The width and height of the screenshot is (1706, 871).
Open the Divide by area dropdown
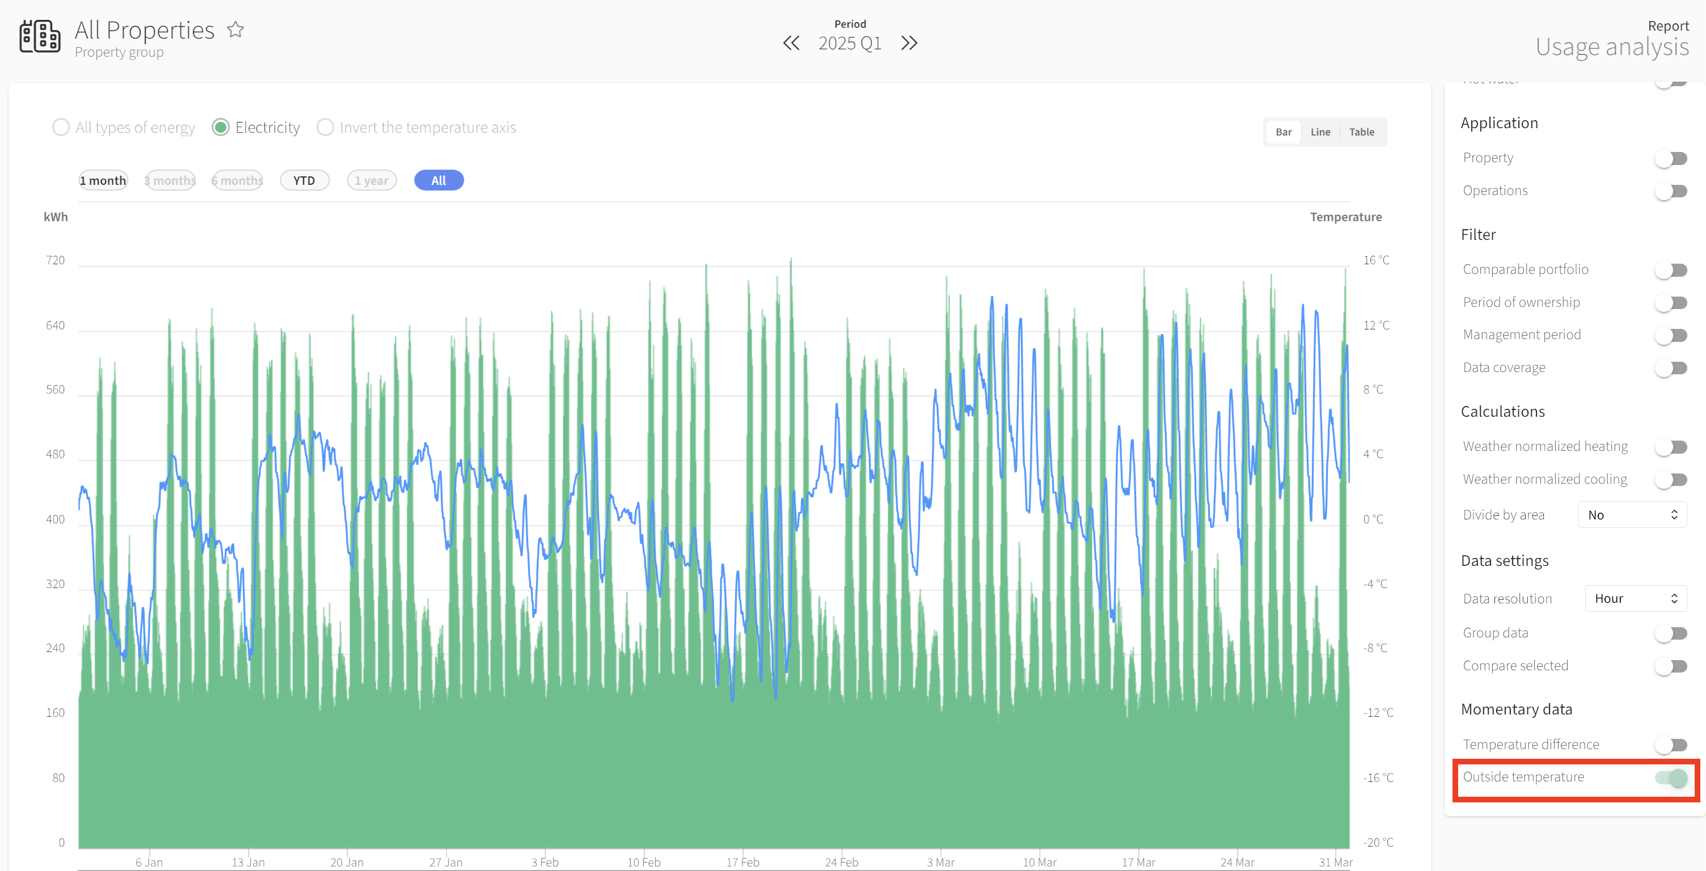pyautogui.click(x=1632, y=515)
